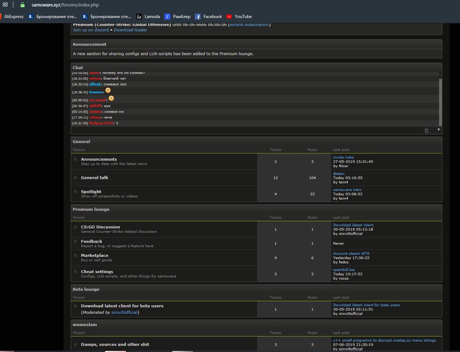Toggle the small checkbox below the chat
This screenshot has height=352, width=460.
(426, 130)
